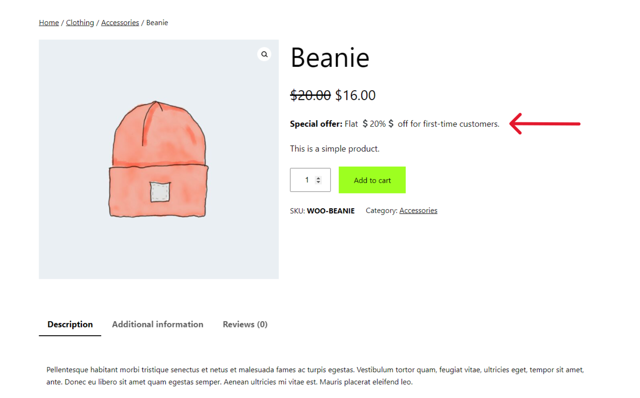This screenshot has height=398, width=640.
Task: Open the Home breadcrumb link
Action: [x=48, y=22]
